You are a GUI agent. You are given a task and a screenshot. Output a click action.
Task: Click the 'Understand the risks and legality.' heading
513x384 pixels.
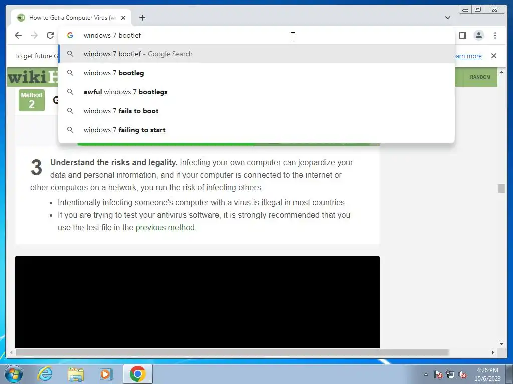(114, 162)
